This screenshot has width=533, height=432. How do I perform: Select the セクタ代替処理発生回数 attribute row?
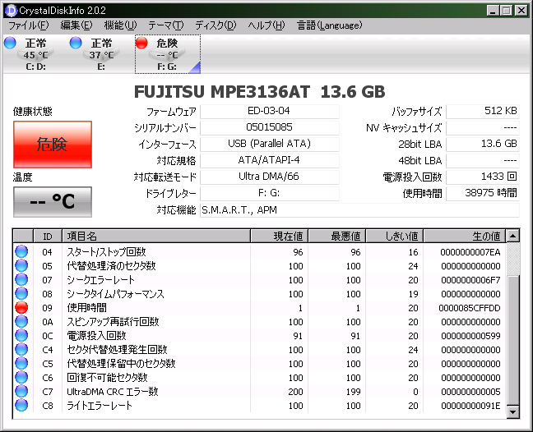point(260,350)
